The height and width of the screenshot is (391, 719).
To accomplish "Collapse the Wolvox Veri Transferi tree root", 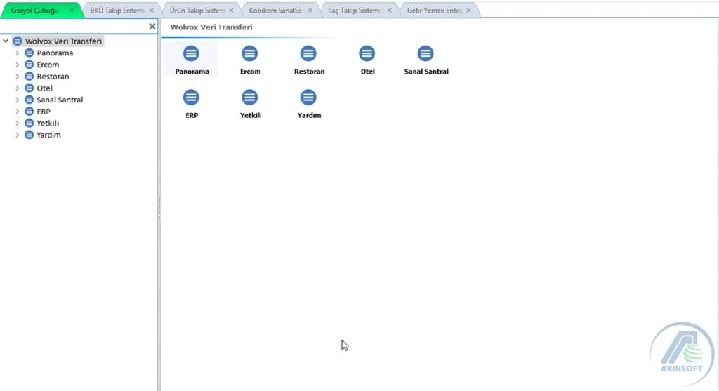I will [6, 41].
